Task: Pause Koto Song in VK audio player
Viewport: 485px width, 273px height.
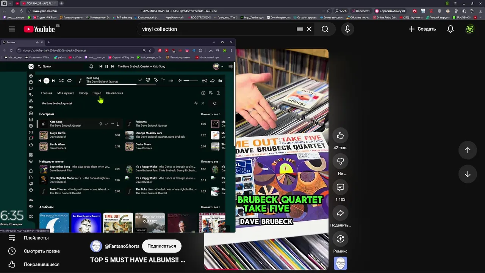Action: (x=46, y=80)
